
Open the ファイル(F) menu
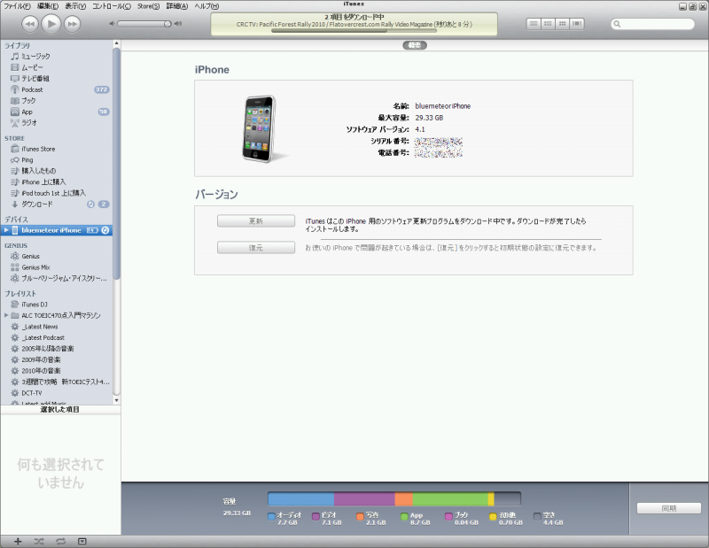click(x=17, y=6)
